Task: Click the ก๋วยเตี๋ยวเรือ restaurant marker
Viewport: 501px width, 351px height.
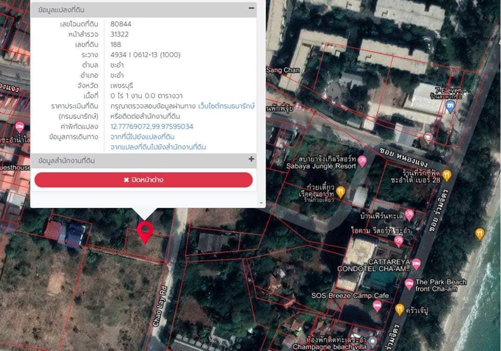Action: (x=341, y=192)
